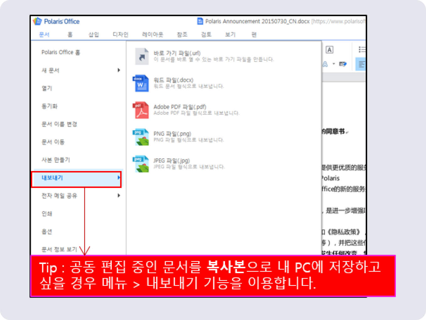Click the bullet list icon in ribbon

(362, 49)
